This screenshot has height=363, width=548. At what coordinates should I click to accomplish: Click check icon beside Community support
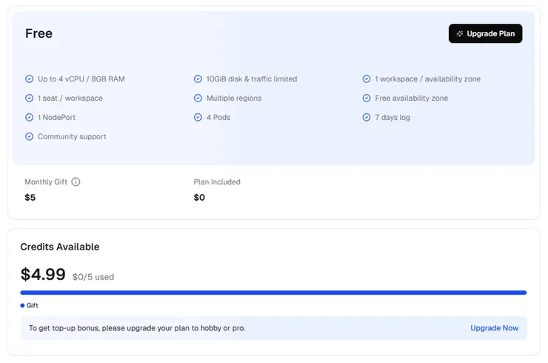(x=29, y=136)
